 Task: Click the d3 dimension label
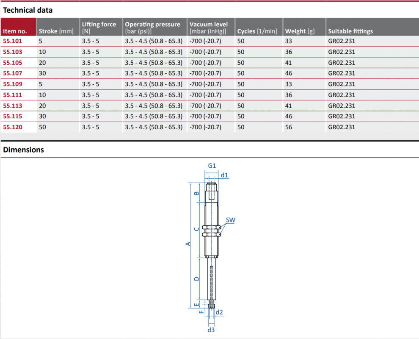click(211, 330)
